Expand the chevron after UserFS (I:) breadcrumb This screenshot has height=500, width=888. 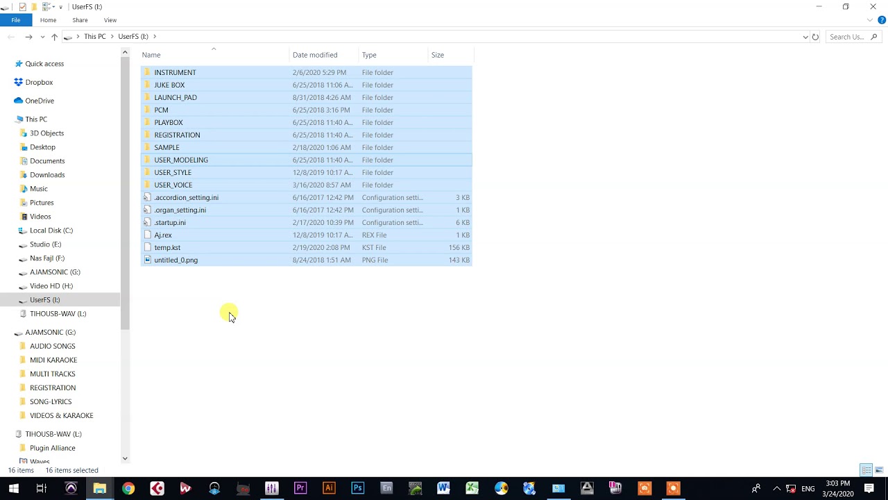[155, 36]
